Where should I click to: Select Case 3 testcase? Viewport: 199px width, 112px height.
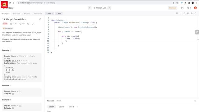coord(71,107)
